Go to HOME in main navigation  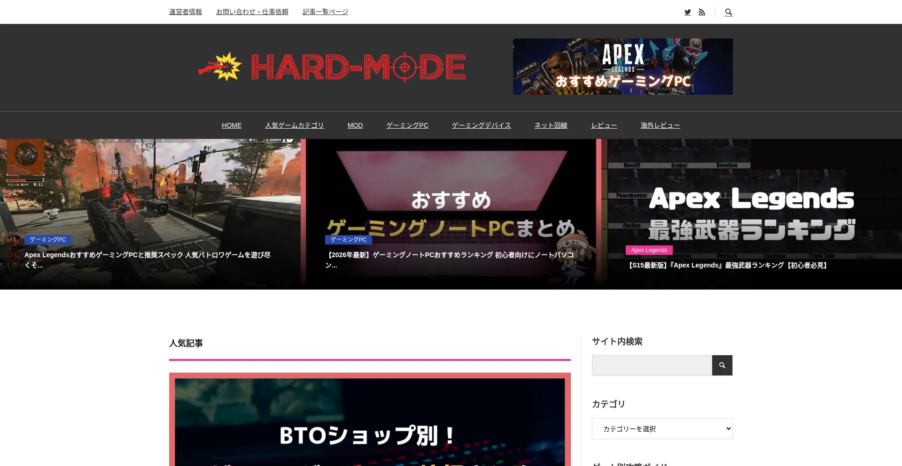tap(232, 125)
